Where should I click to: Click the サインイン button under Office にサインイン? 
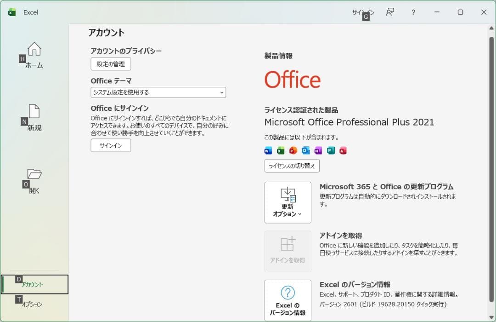click(x=111, y=145)
